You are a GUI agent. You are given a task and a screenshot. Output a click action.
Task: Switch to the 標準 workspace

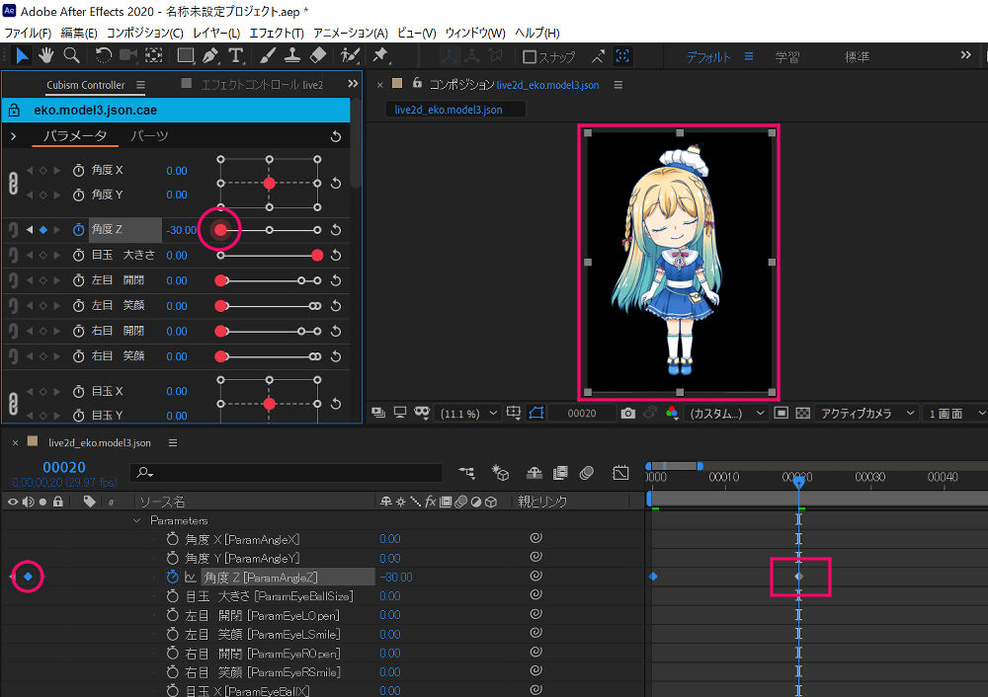click(x=857, y=56)
